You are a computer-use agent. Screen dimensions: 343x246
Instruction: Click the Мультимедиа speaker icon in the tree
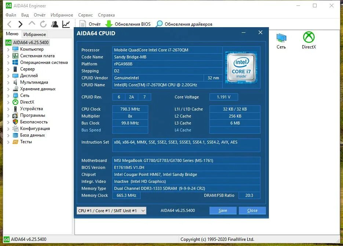tap(15, 82)
